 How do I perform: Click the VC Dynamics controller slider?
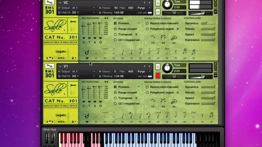pos(208,24)
